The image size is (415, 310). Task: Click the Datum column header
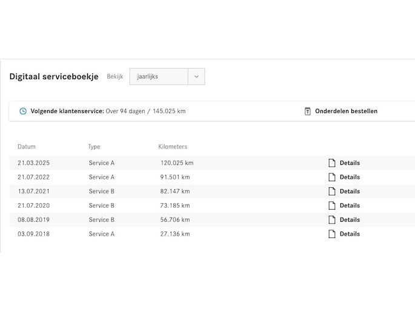27,147
